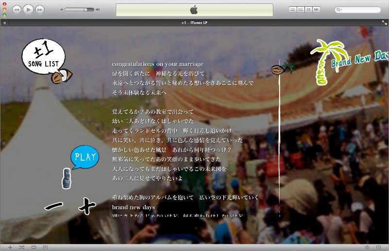This screenshot has width=389, height=251.
Task: Open the ±1 Song List speech bubble
Action: tap(43, 57)
